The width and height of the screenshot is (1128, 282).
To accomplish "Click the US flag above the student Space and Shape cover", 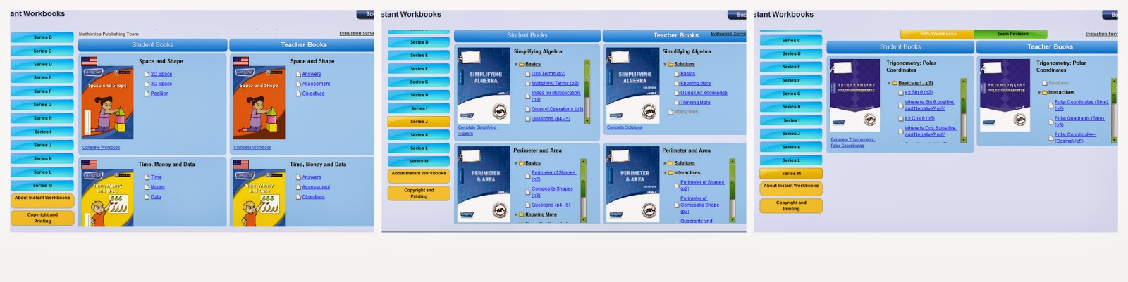I will pyautogui.click(x=89, y=62).
